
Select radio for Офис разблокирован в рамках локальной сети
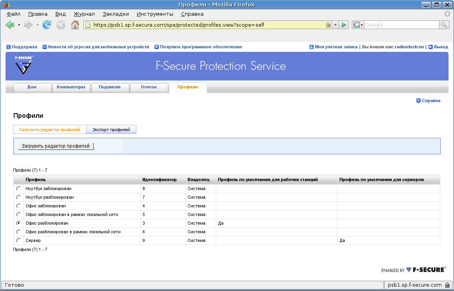18,232
